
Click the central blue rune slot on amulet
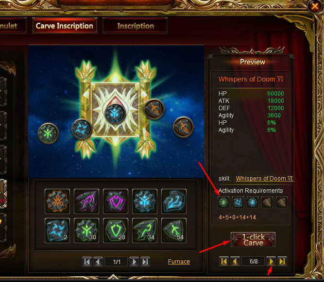(x=115, y=114)
